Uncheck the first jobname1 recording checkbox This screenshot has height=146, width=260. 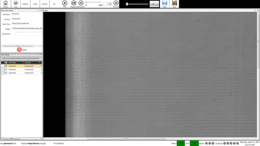[6, 66]
